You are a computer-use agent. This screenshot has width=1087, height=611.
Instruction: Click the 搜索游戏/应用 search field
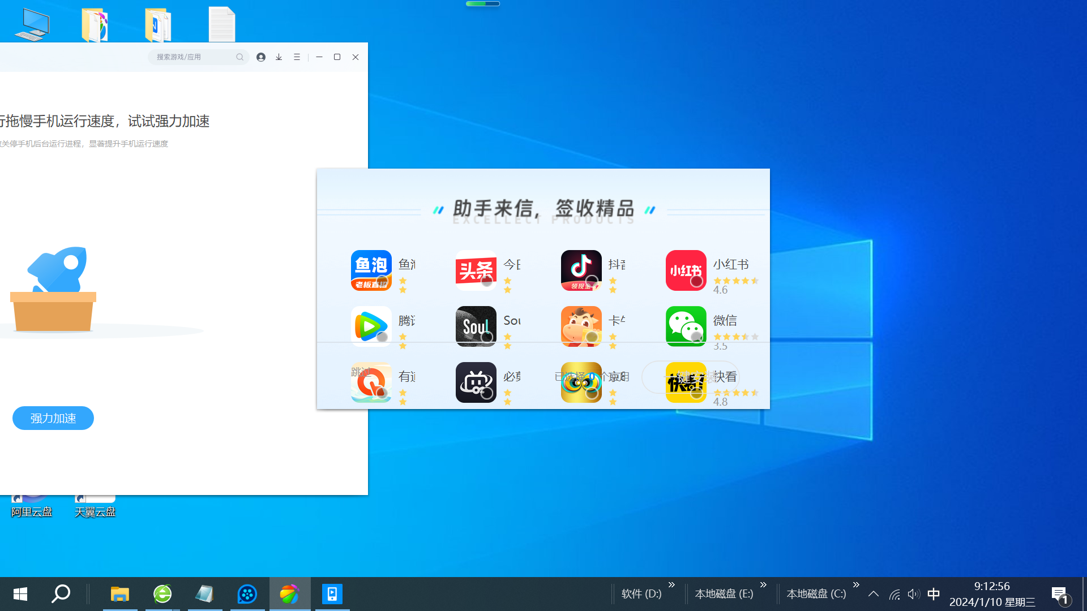point(199,57)
